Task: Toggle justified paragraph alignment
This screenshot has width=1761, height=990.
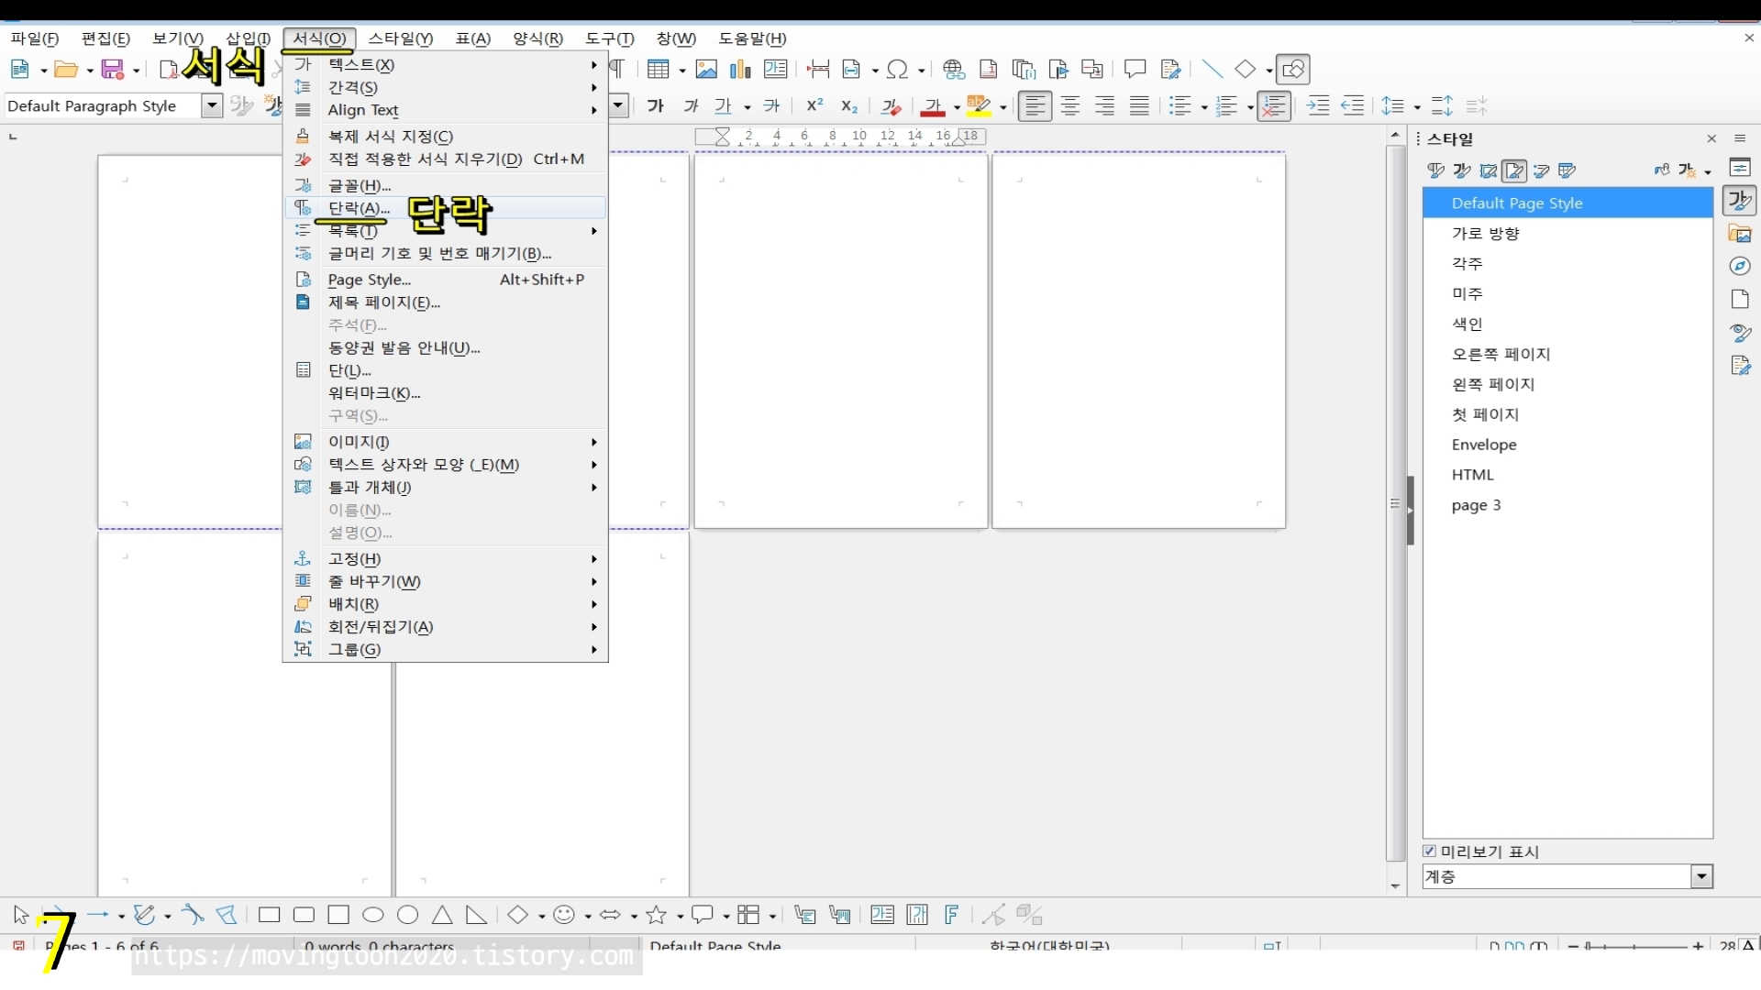Action: click(1140, 106)
